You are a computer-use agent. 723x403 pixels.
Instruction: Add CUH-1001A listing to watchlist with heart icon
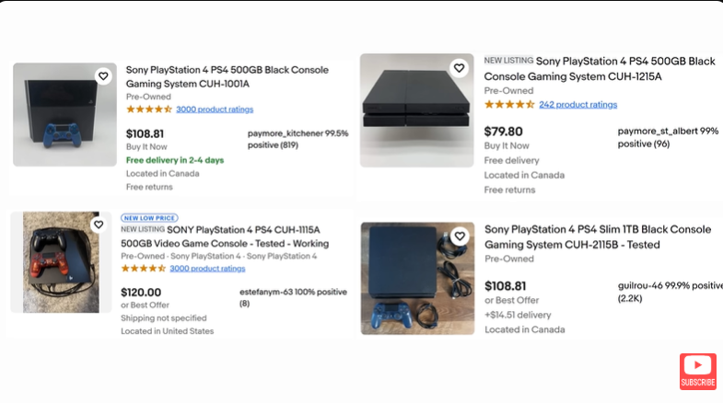click(103, 76)
